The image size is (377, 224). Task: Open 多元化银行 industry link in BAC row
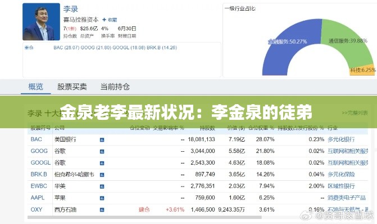tap(341, 139)
